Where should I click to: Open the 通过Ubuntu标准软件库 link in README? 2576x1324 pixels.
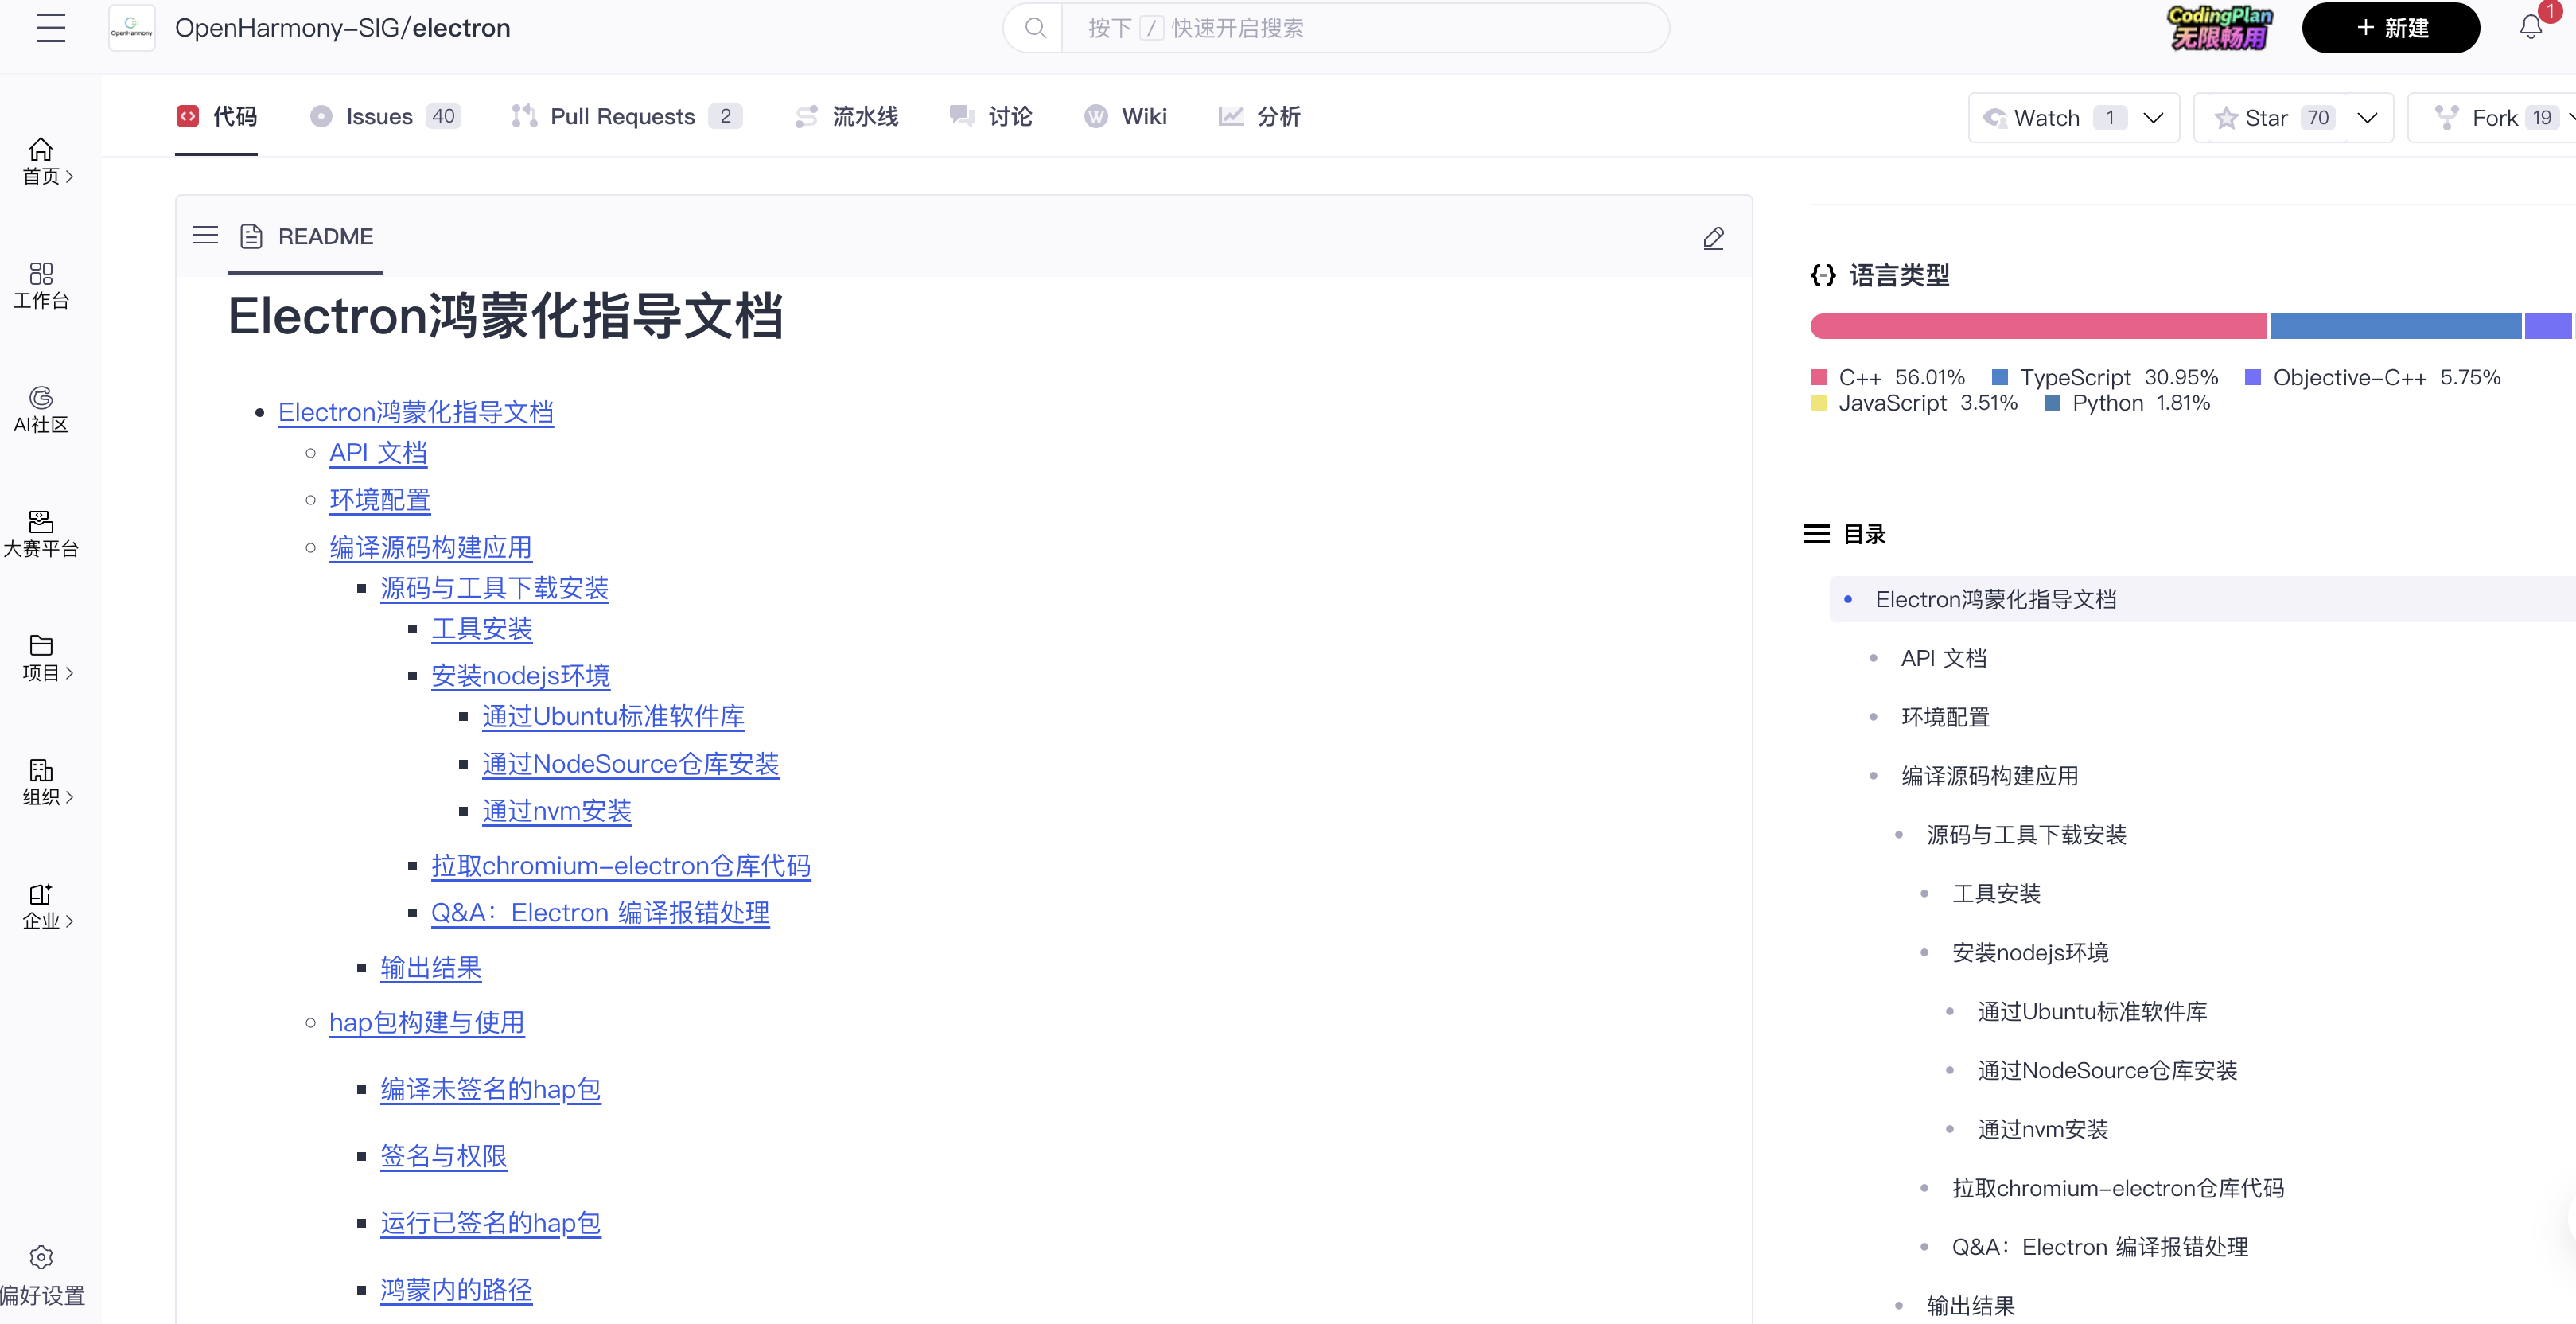point(613,717)
